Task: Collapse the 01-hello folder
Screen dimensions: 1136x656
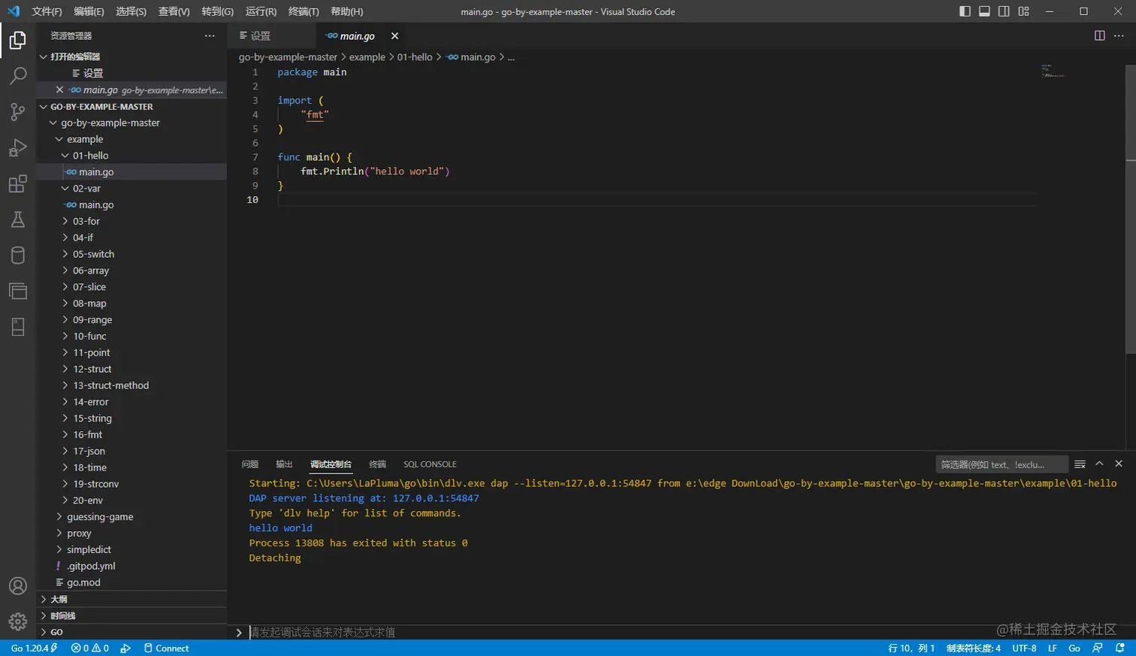Action: point(90,156)
